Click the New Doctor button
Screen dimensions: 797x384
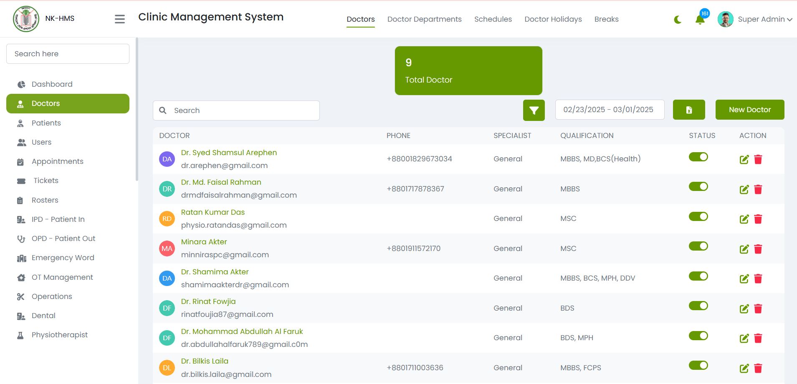750,110
